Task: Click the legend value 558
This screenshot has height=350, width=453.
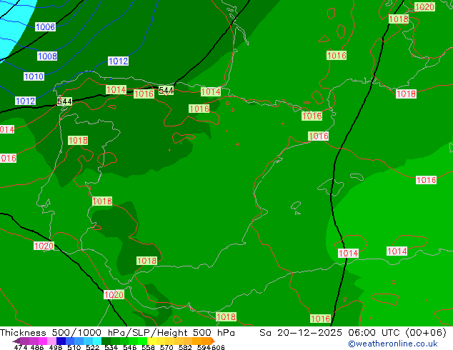Action: (x=148, y=347)
